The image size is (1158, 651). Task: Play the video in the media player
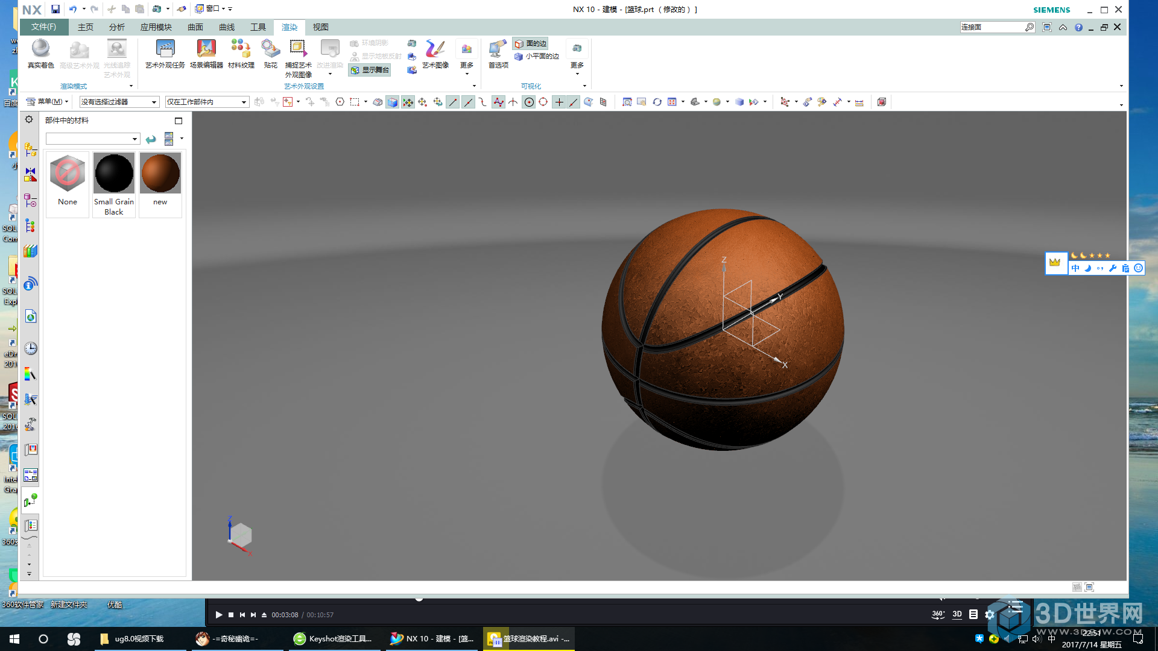(x=219, y=615)
